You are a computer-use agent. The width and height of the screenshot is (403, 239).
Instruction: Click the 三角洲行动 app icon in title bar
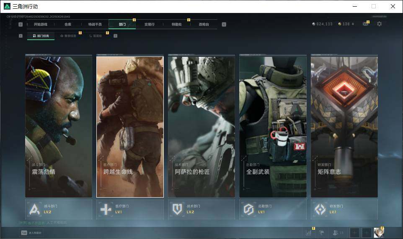(7, 6)
